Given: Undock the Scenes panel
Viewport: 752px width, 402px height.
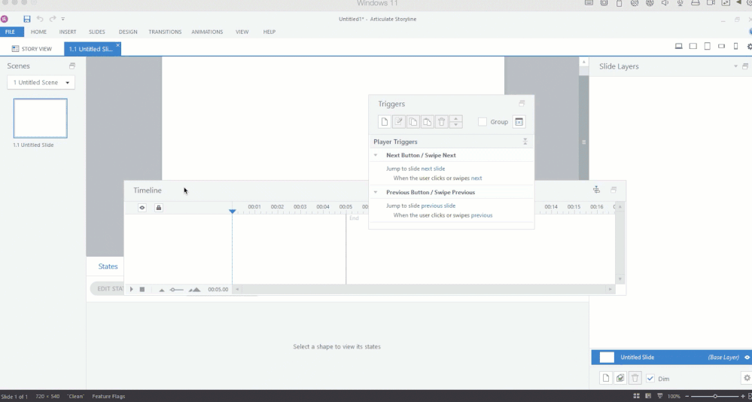Looking at the screenshot, I should click(72, 65).
